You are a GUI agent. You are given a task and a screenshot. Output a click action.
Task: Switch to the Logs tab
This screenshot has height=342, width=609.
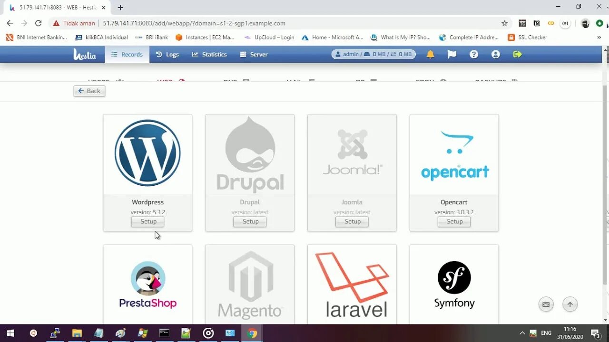click(167, 54)
